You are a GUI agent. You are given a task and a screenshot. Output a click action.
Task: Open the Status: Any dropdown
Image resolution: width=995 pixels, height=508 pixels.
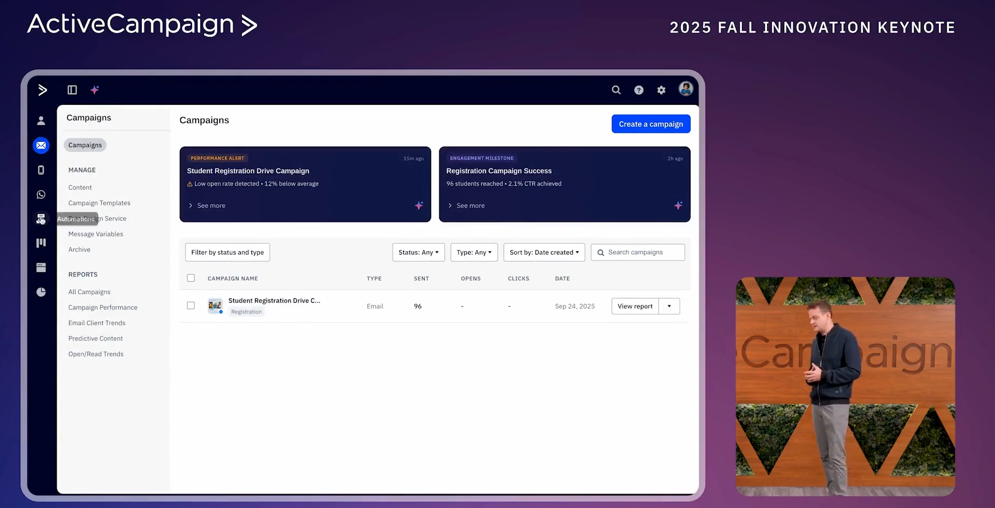[x=418, y=252]
